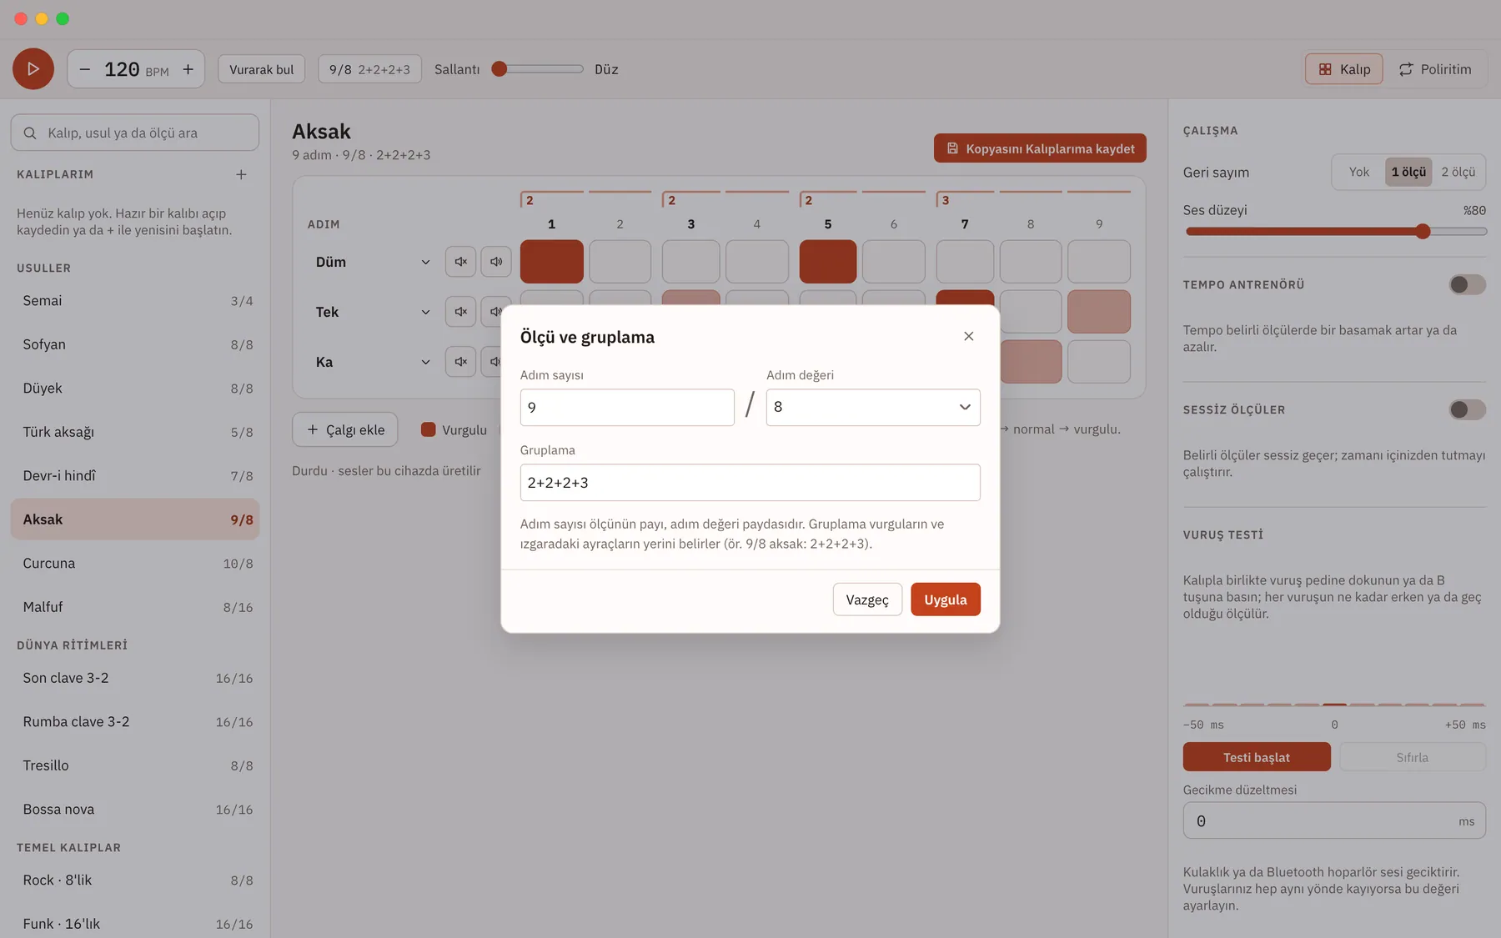Mute the Ka instrument row
Screen dimensions: 1501x938
tap(460, 362)
